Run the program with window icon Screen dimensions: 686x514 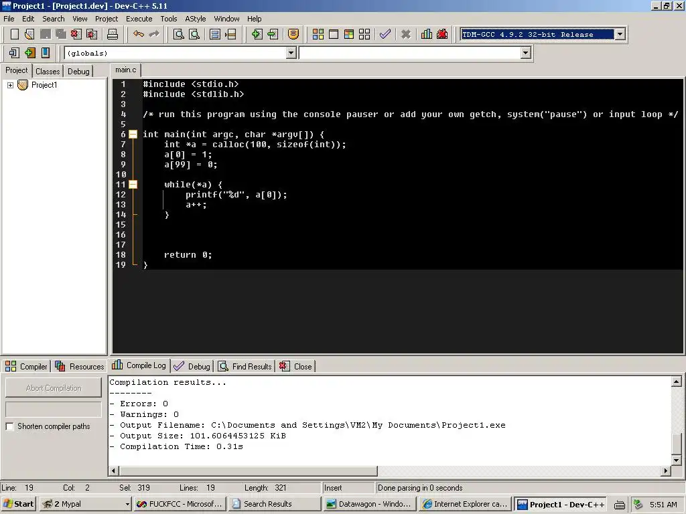click(334, 34)
